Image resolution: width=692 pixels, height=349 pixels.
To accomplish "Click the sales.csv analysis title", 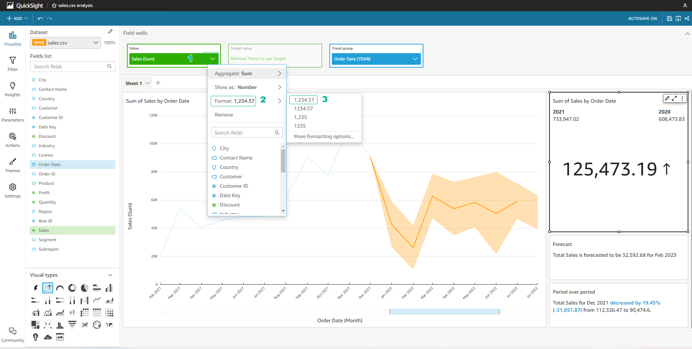I will (x=76, y=5).
